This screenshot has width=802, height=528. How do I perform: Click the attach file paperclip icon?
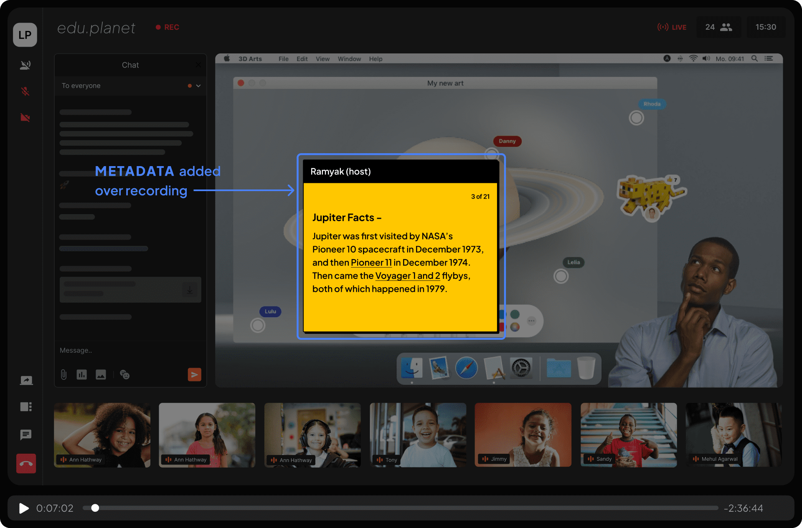click(63, 374)
